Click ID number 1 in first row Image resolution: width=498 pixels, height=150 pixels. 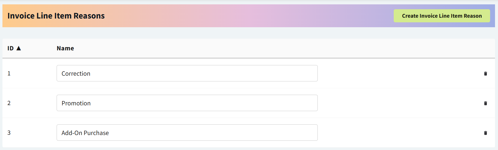9,73
